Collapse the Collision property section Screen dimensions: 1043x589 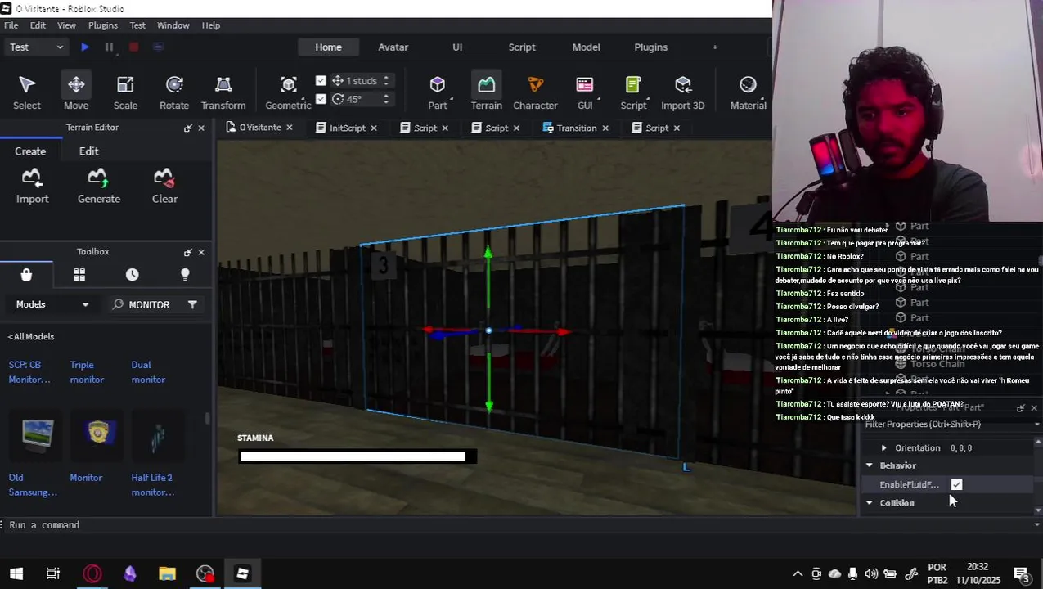(x=870, y=503)
